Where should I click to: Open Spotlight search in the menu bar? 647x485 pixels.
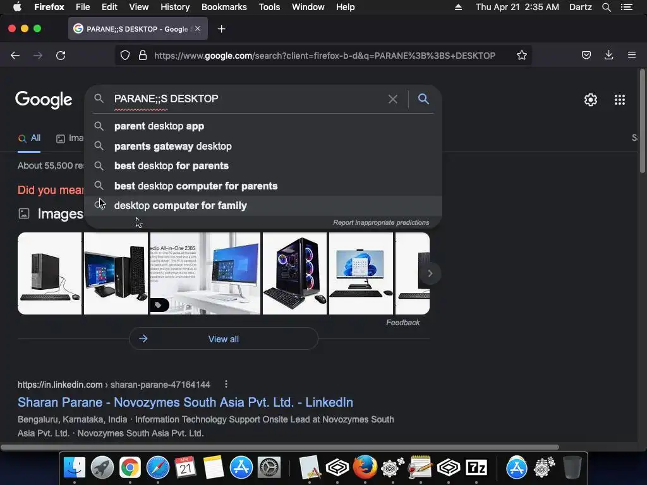click(606, 7)
